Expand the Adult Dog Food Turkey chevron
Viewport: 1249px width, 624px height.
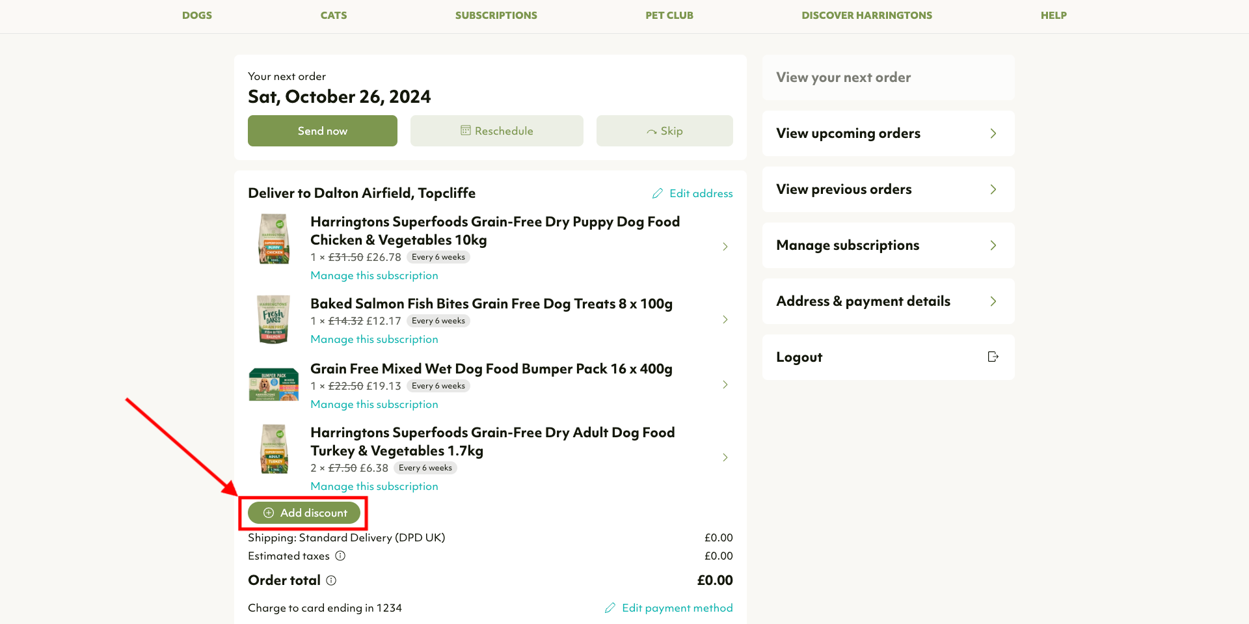[x=725, y=457]
